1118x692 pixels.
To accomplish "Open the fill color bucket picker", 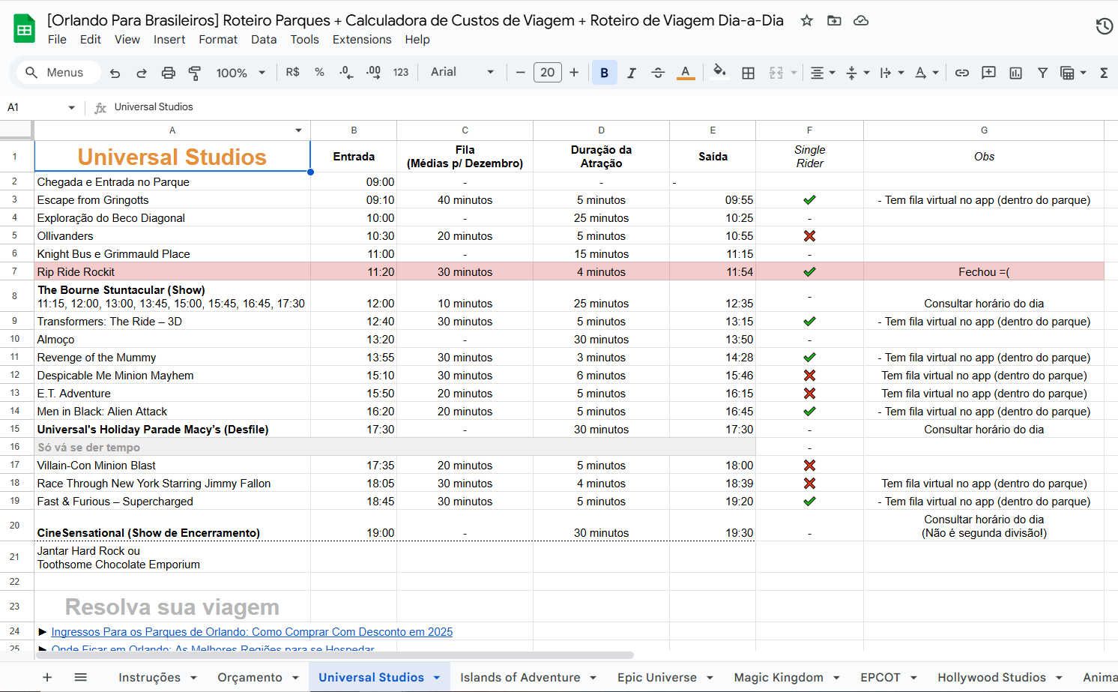I will tap(719, 72).
